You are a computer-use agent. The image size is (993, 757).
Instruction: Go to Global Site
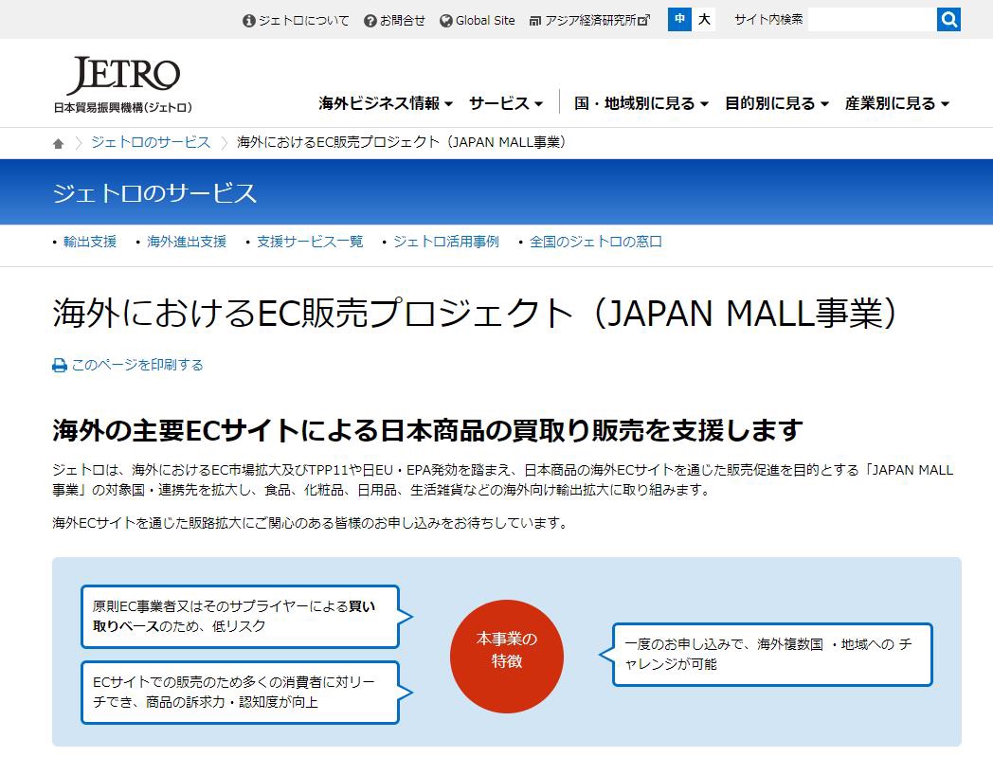click(x=485, y=21)
